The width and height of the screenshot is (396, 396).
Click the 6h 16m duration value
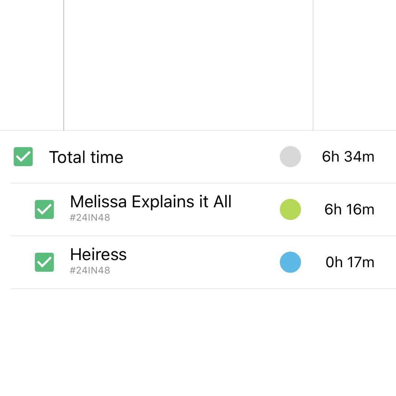[349, 209]
